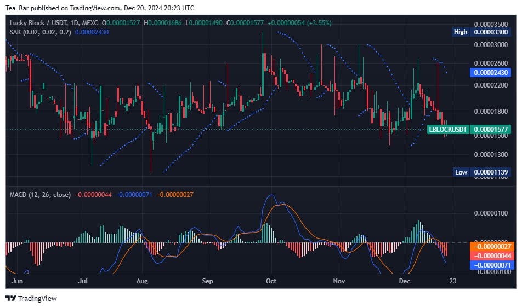
Task: Click the change +0.00000054 (+3.55%) in legend
Action: tap(299, 23)
